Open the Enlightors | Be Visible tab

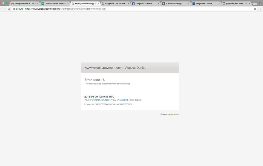(x=115, y=4)
